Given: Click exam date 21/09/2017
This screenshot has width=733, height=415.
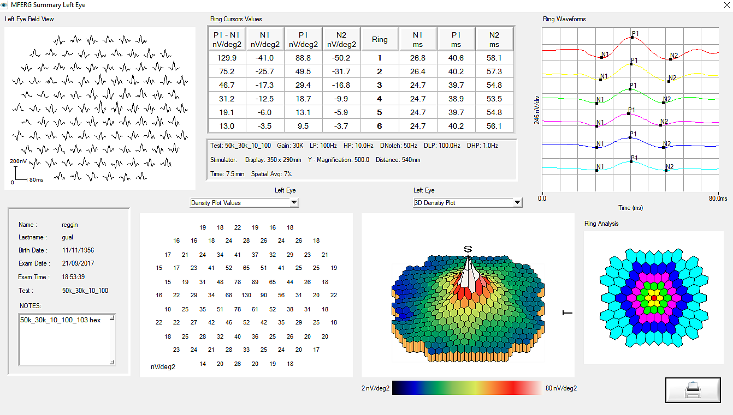Looking at the screenshot, I should 78,263.
